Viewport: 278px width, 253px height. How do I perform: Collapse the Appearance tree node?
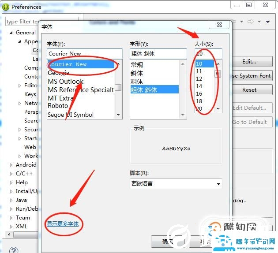(20, 41)
